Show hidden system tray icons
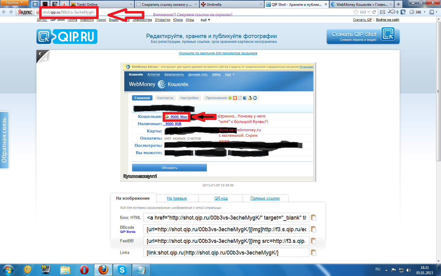This screenshot has height=276, width=441. click(x=386, y=270)
